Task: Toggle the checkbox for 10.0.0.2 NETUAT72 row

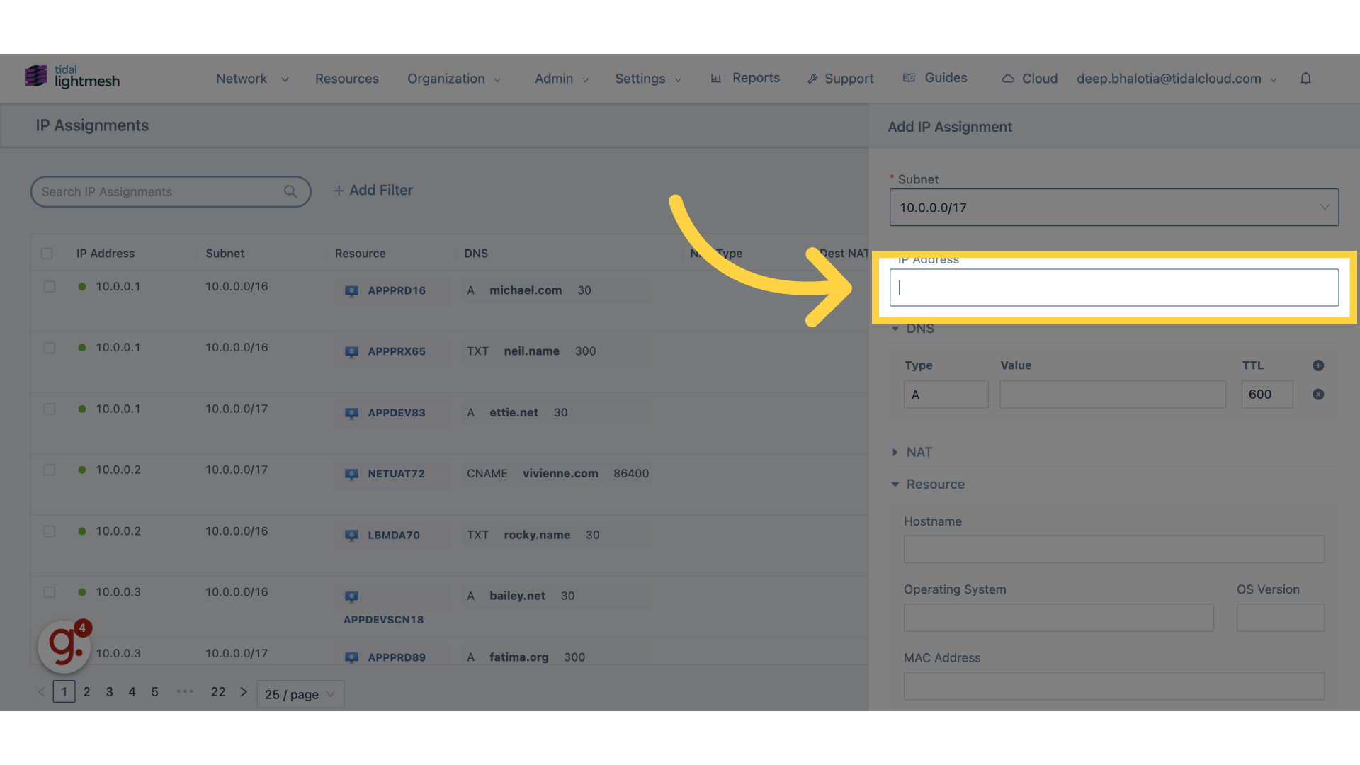Action: pyautogui.click(x=49, y=471)
